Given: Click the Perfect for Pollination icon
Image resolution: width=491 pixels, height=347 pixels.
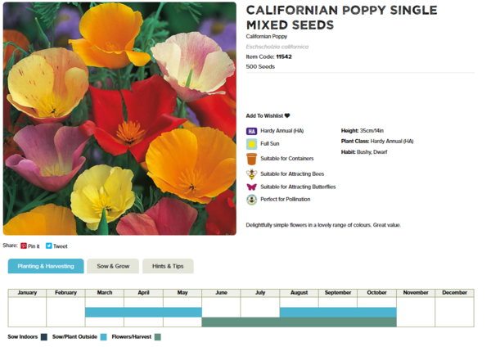Looking at the screenshot, I should pyautogui.click(x=251, y=200).
